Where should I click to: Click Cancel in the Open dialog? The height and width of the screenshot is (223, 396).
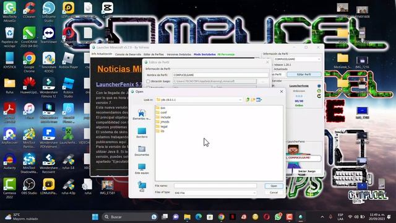pos(273,193)
